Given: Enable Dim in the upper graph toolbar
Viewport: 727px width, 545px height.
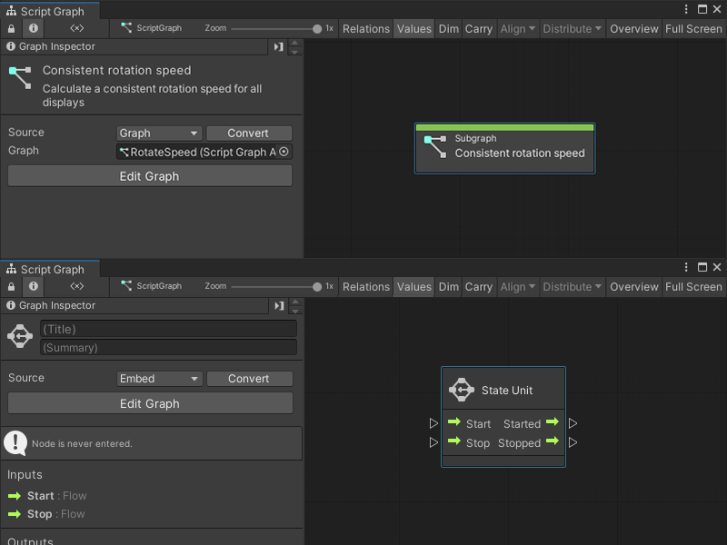Looking at the screenshot, I should [449, 29].
